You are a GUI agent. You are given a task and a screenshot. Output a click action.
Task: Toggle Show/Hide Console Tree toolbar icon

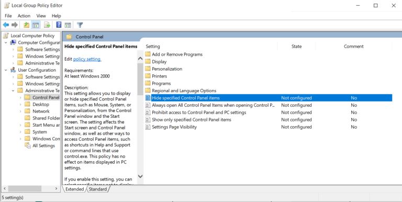36,25
